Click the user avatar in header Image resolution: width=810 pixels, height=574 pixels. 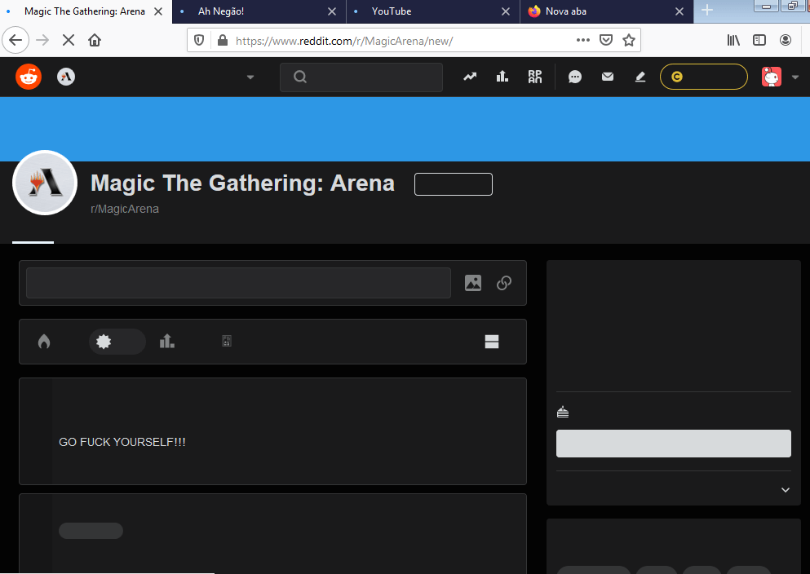[x=772, y=77]
